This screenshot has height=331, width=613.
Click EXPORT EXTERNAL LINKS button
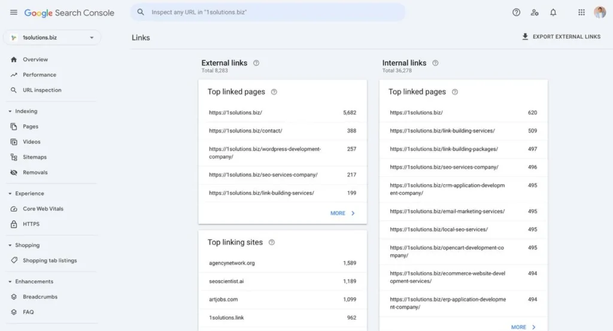(561, 36)
